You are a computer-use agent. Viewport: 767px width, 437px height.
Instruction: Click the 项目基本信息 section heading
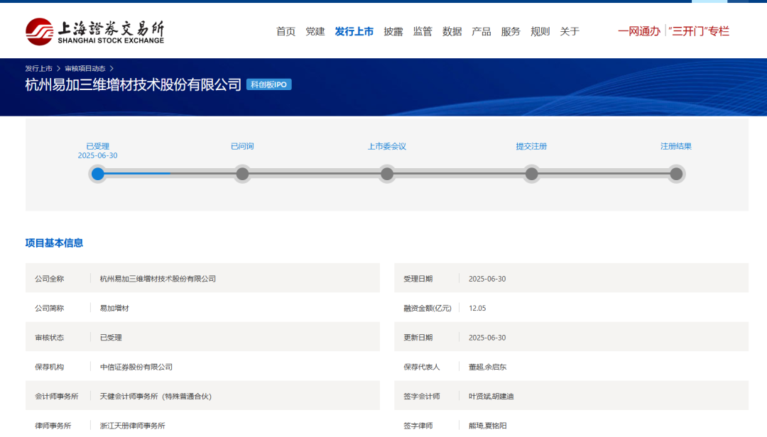coord(54,243)
